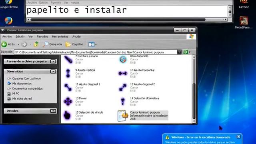
Task: Click the Notepad scroll right arrow
Action: click(226, 20)
